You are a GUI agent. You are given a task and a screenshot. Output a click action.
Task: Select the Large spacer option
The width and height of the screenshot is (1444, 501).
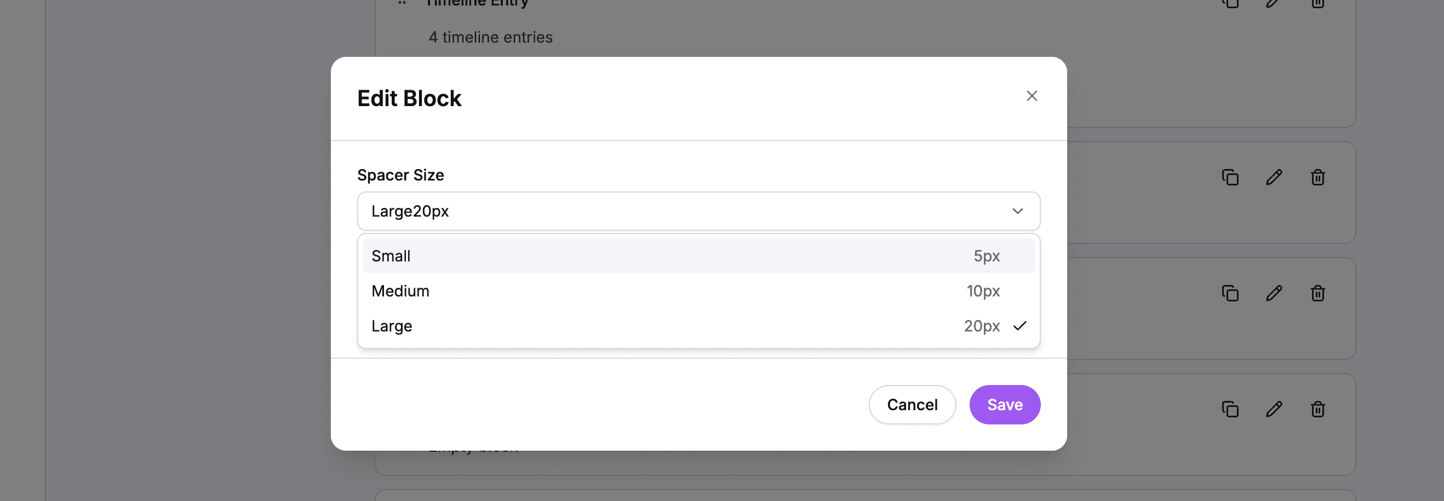698,326
